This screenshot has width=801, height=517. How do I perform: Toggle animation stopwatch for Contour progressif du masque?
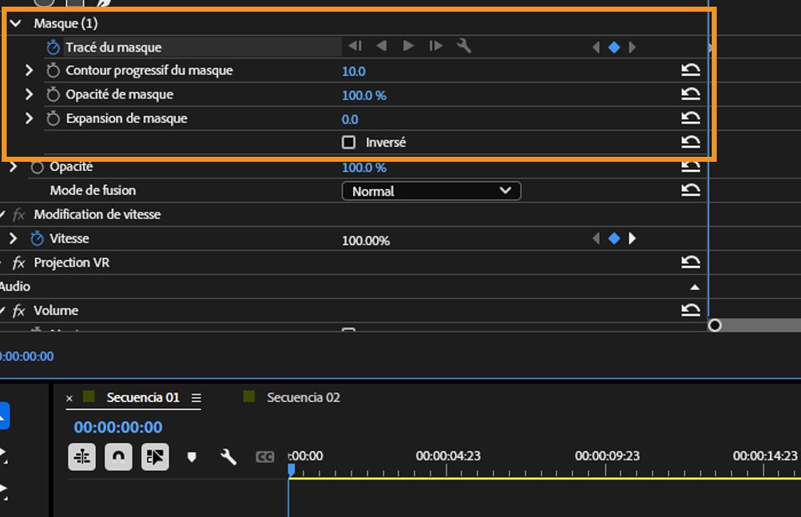[53, 70]
